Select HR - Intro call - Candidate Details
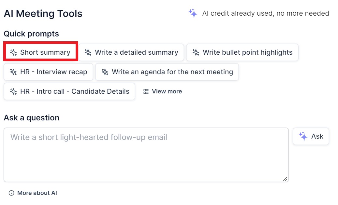The height and width of the screenshot is (205, 338). tap(69, 91)
